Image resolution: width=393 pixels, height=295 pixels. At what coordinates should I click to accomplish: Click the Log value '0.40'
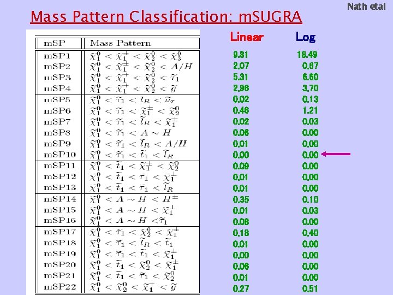pyautogui.click(x=310, y=233)
